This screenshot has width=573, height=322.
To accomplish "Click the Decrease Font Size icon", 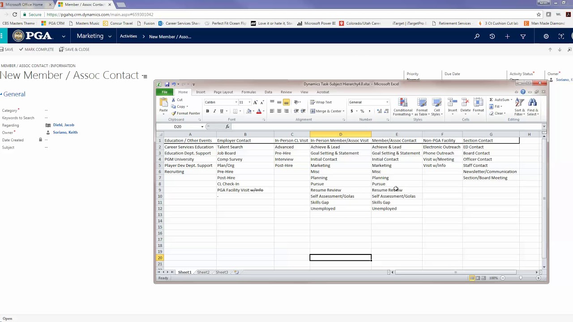I will click(x=262, y=102).
